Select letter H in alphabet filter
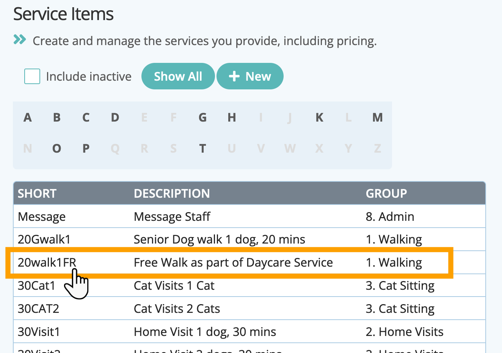This screenshot has width=502, height=353. point(232,118)
